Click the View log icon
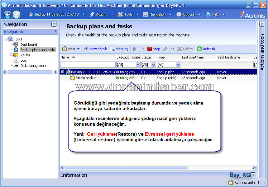The width and height of the screenshot is (268, 187). tap(112, 49)
